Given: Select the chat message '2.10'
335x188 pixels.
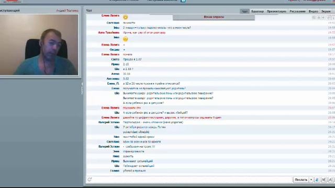Looking at the screenshot, I should tap(126, 64).
